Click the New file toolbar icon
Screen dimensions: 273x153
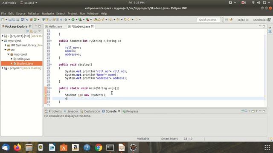[x=3, y=20]
